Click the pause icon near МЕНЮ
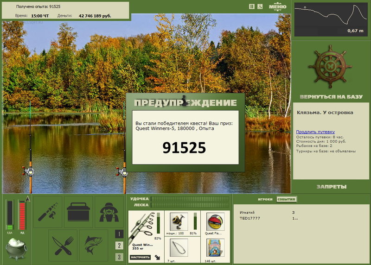This screenshot has height=265, width=371. coord(252,6)
